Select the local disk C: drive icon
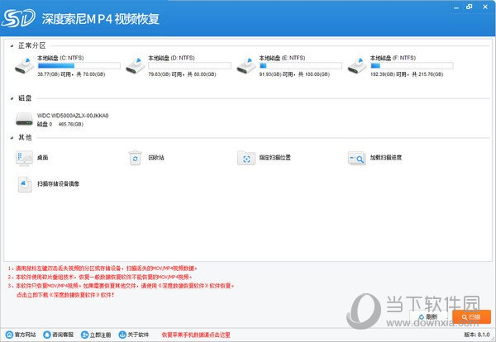Image resolution: width=496 pixels, height=342 pixels. pyautogui.click(x=25, y=64)
